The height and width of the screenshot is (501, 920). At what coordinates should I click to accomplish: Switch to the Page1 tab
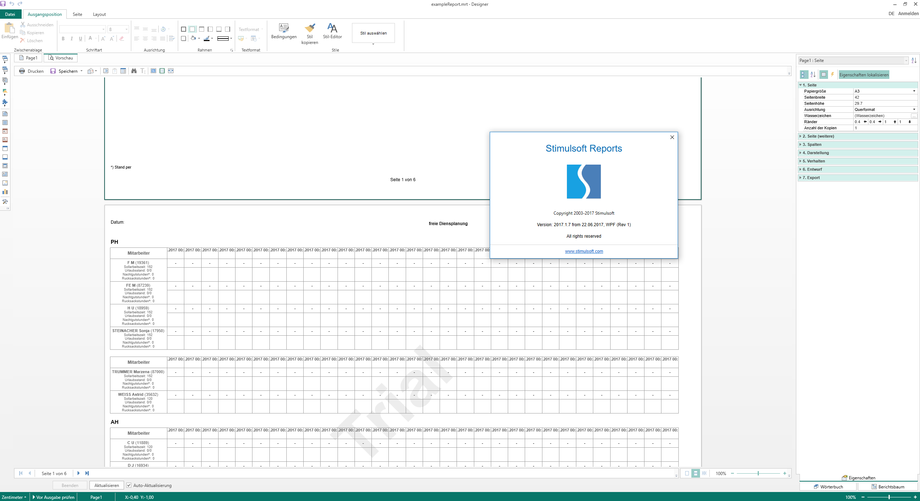click(x=28, y=58)
